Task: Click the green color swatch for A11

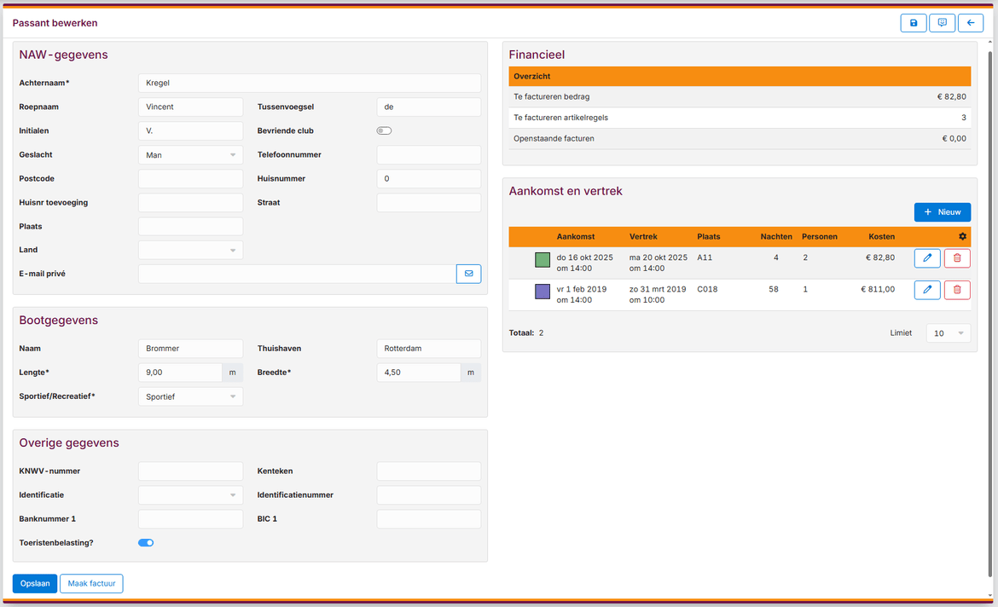Action: click(543, 258)
